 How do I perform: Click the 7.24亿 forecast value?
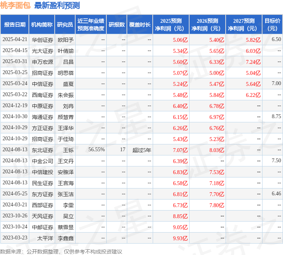253,62
